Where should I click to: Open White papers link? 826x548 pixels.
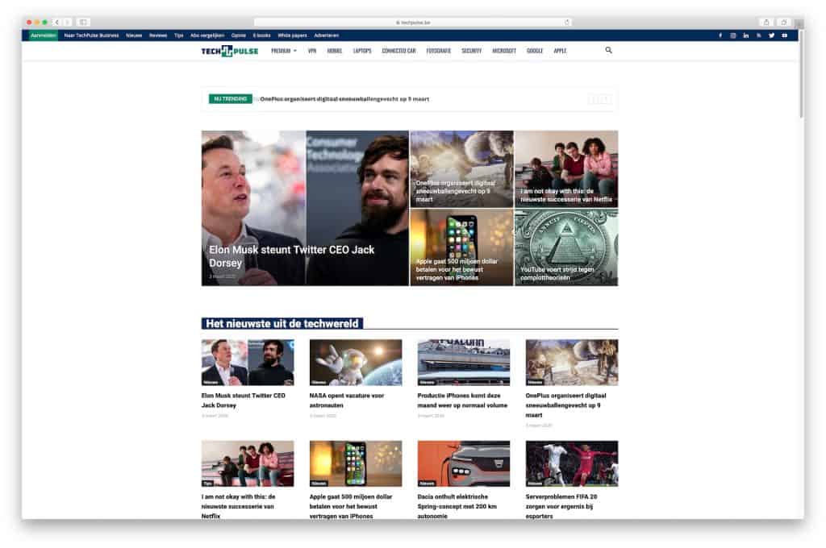tap(292, 35)
